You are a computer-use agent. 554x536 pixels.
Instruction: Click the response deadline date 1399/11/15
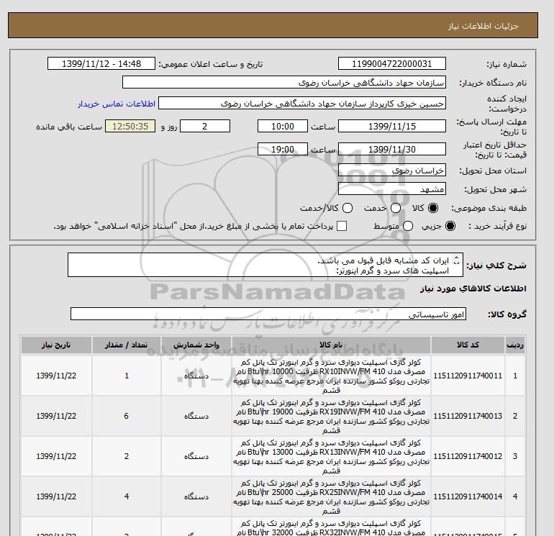pos(392,126)
